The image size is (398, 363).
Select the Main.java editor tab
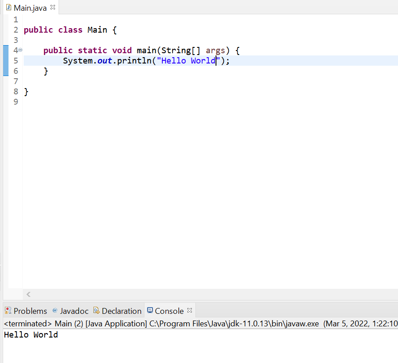pos(30,8)
